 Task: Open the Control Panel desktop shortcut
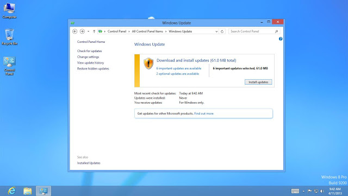click(x=9, y=66)
